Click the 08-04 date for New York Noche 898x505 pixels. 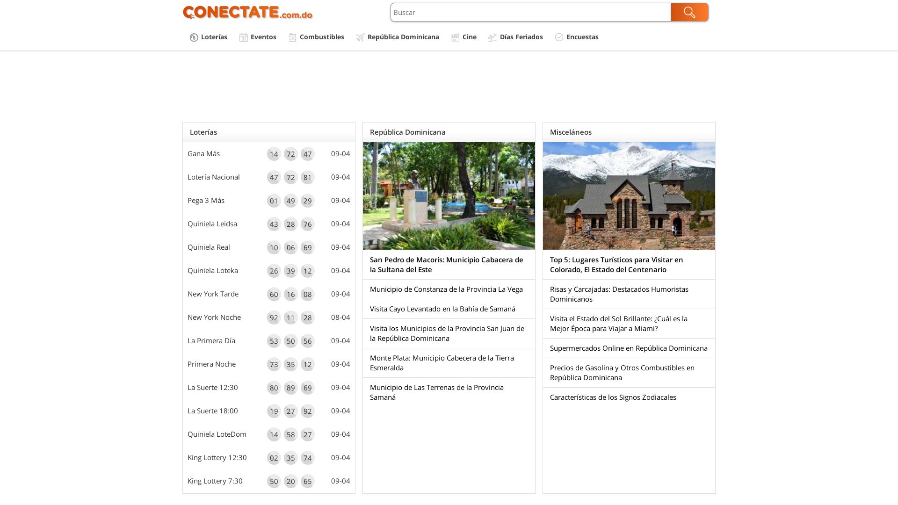[340, 317]
